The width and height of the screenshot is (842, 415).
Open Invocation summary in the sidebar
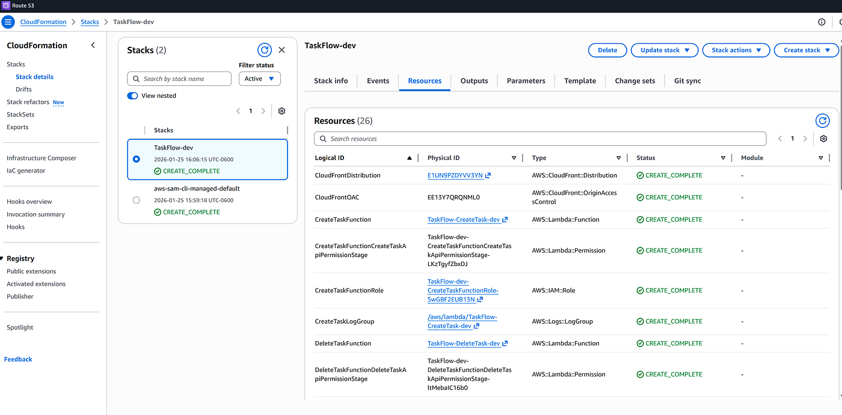pos(35,214)
